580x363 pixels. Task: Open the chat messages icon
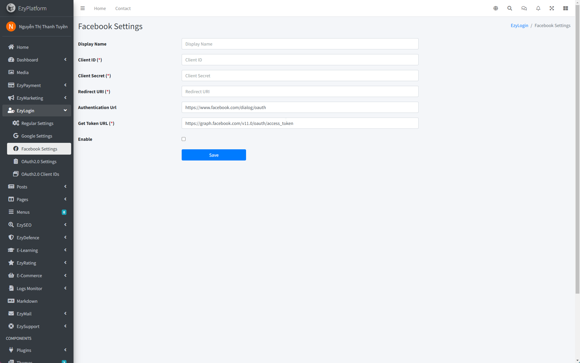(524, 8)
